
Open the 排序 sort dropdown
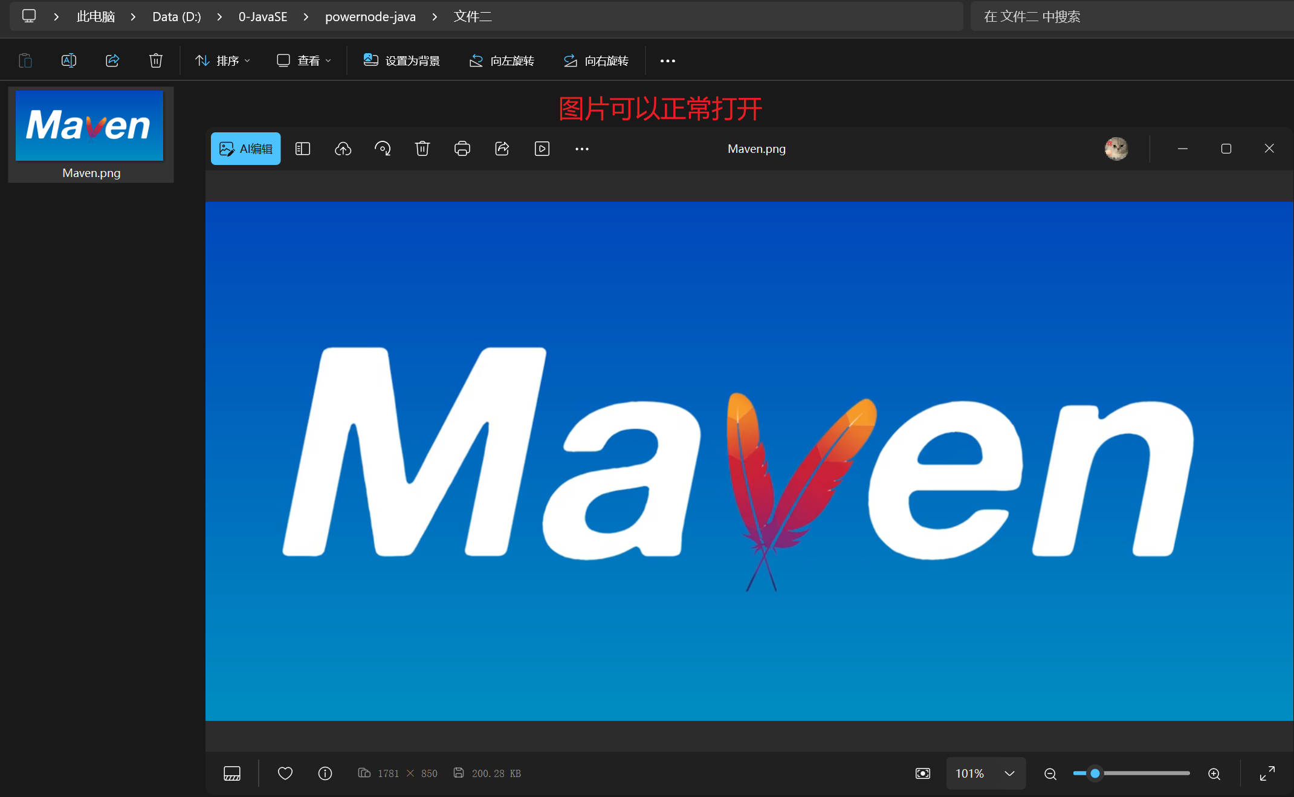point(222,61)
